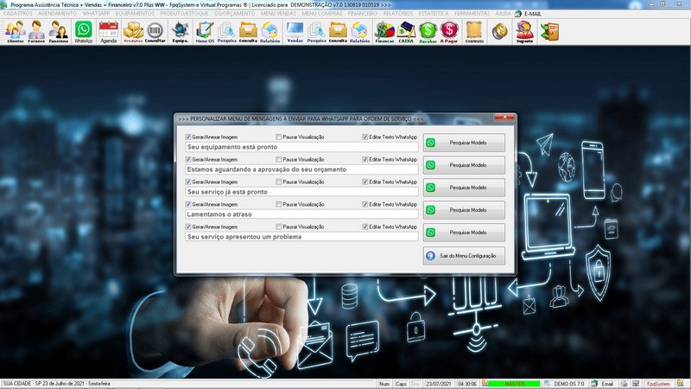Edit 'Estamos aguardando a aprovação do seu orçamento' field
The height and width of the screenshot is (389, 691).
(x=301, y=169)
